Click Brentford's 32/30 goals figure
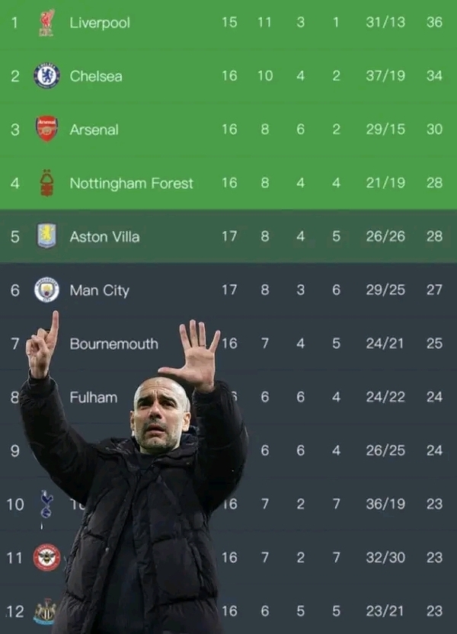 [385, 558]
